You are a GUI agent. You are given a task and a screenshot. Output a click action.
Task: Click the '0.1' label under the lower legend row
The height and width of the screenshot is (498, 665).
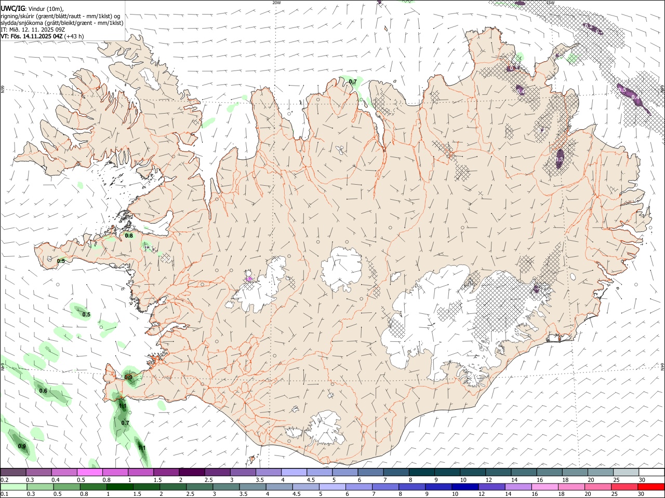(4, 494)
